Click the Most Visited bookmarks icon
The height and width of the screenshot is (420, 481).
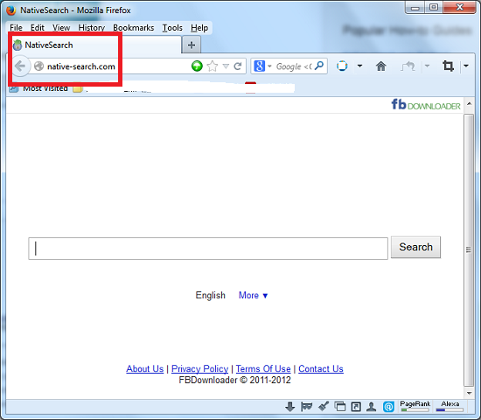(13, 89)
